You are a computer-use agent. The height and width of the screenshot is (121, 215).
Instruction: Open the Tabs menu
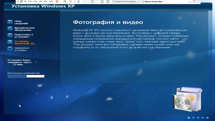45,1
